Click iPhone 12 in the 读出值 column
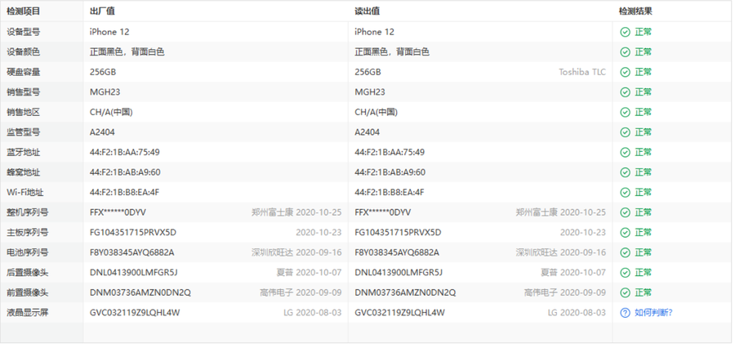 click(375, 32)
